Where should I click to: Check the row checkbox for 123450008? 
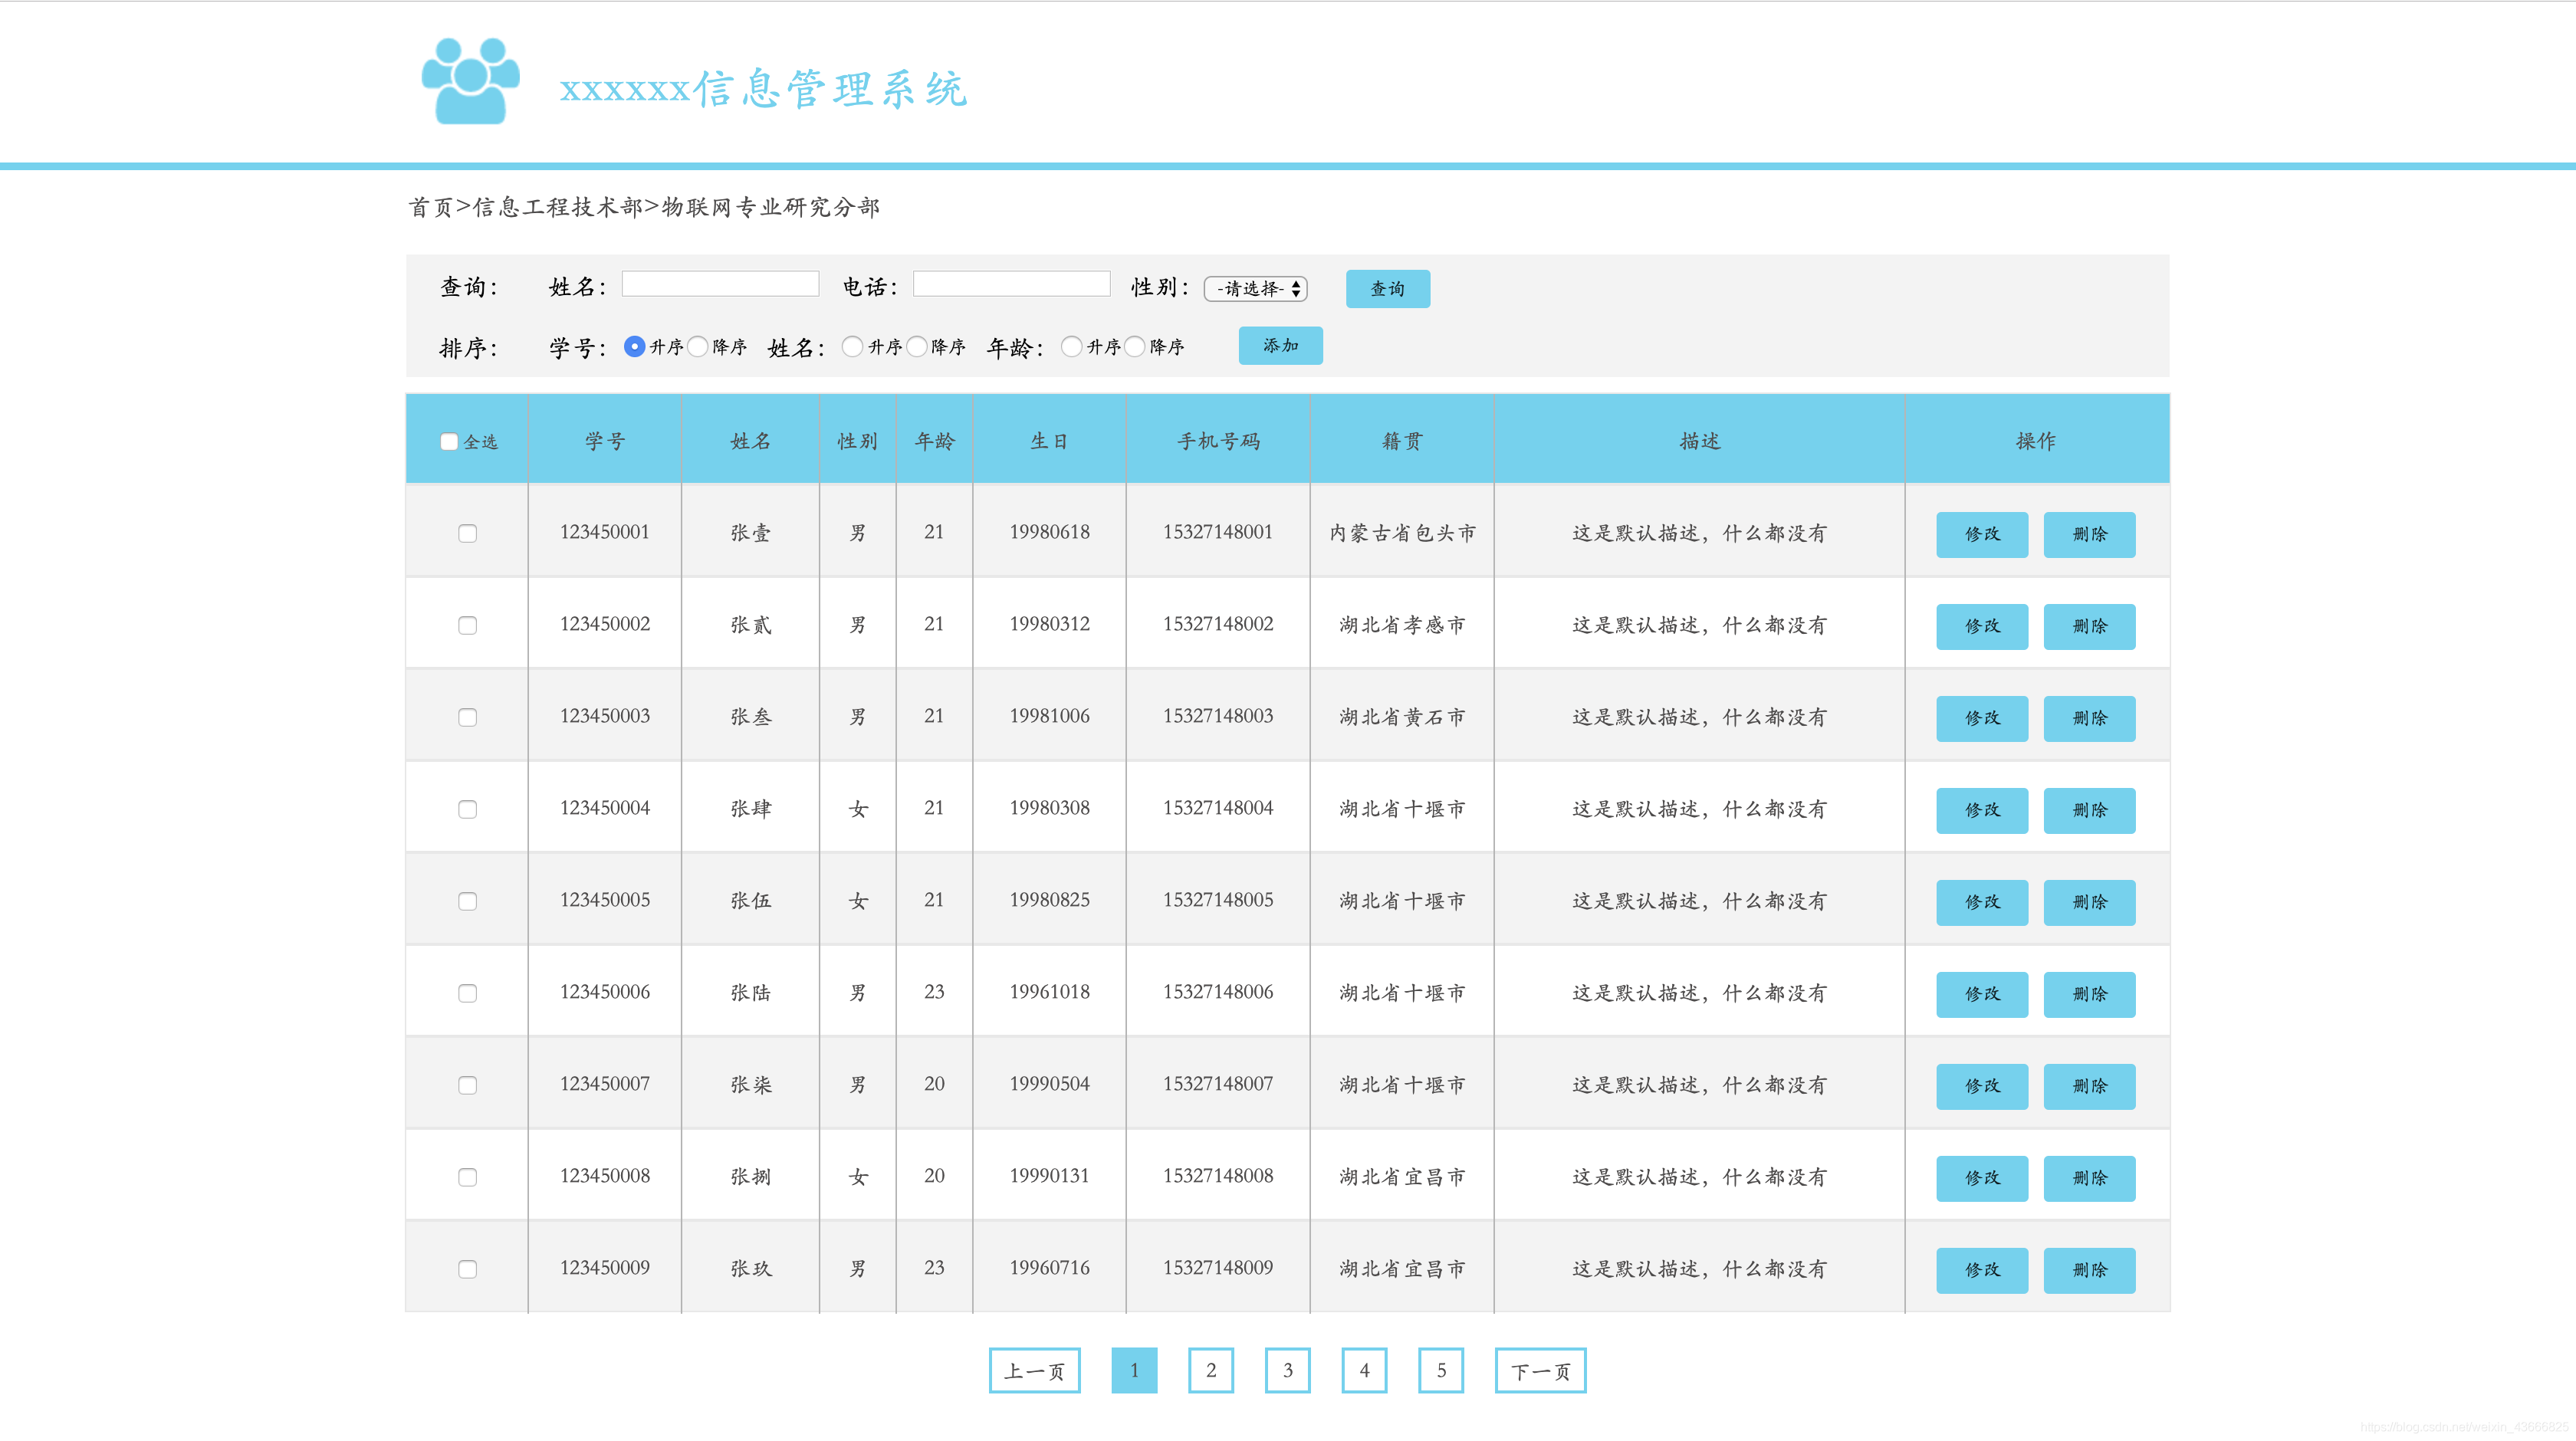(467, 1177)
